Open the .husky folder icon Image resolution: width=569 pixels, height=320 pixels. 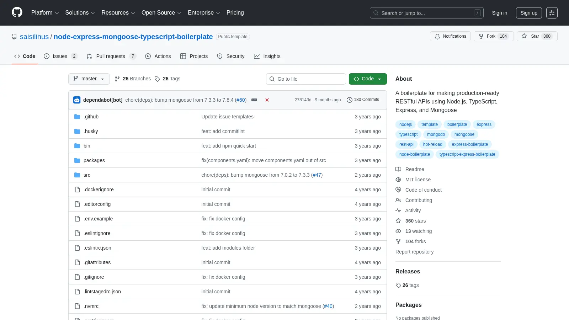(x=77, y=131)
